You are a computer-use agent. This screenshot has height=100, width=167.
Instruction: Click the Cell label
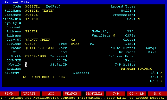click(x=18, y=52)
